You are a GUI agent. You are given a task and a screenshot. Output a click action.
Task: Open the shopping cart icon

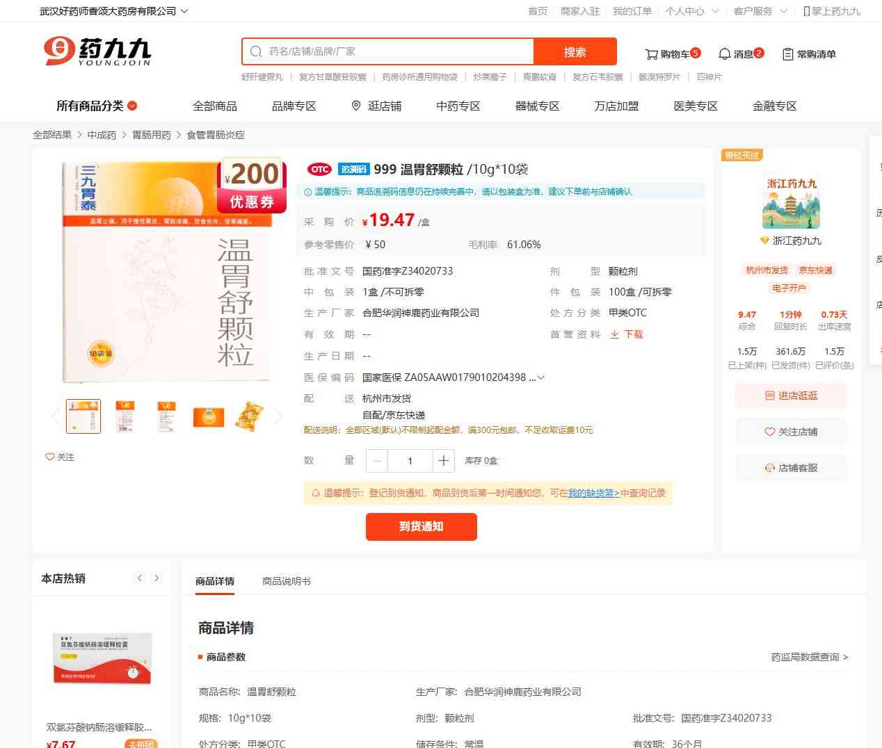coord(651,54)
